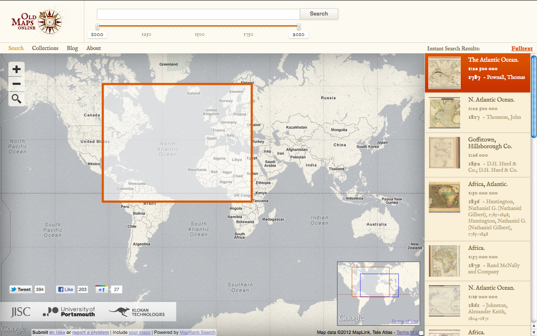Zoom in with the plus button
The height and width of the screenshot is (336, 537).
pos(16,69)
